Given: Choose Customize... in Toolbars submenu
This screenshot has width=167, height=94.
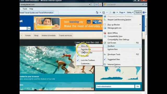Looking at the screenshot, I should (89, 63).
